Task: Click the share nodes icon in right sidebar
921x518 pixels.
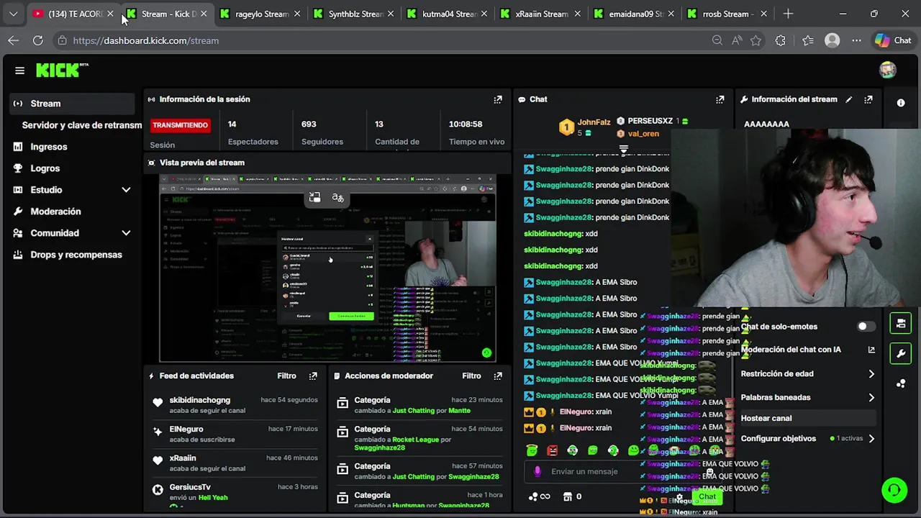Action: (901, 383)
